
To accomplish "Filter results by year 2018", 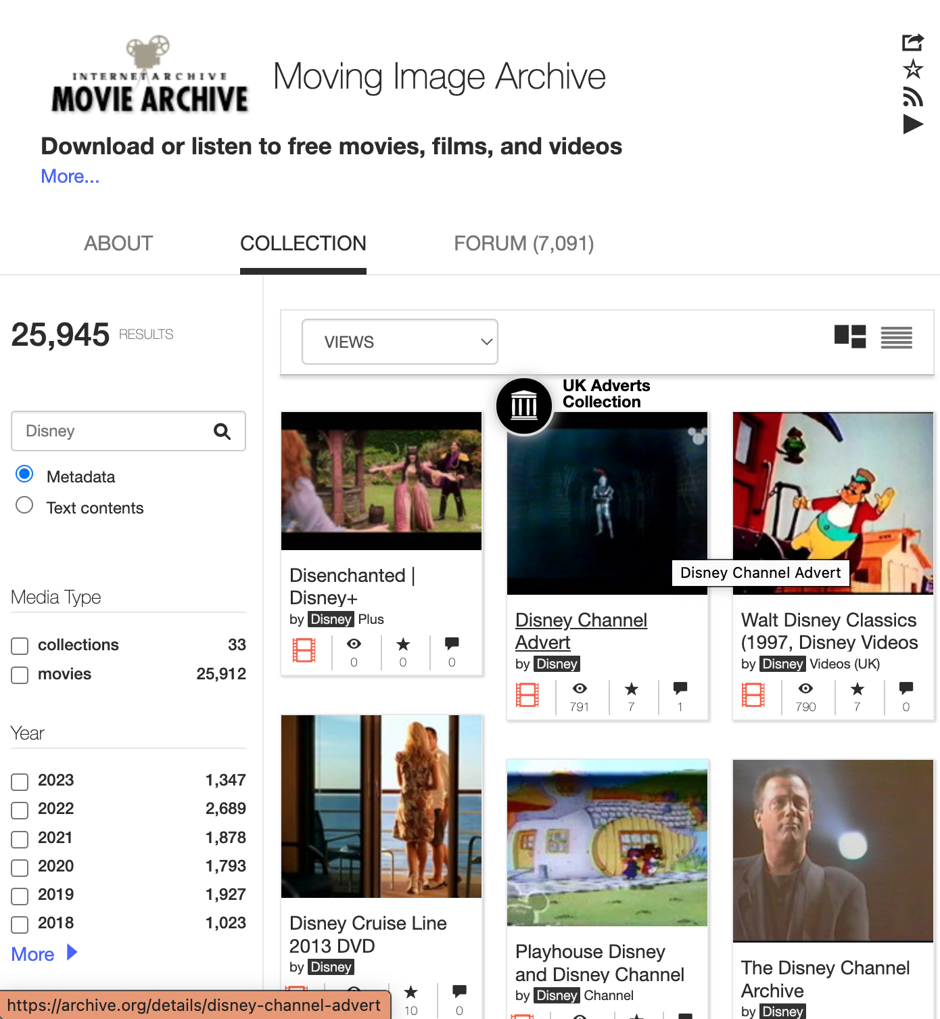I will (x=20, y=925).
